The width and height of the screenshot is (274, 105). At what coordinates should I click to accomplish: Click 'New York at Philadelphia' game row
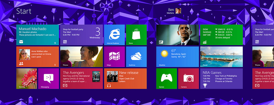[220, 76]
